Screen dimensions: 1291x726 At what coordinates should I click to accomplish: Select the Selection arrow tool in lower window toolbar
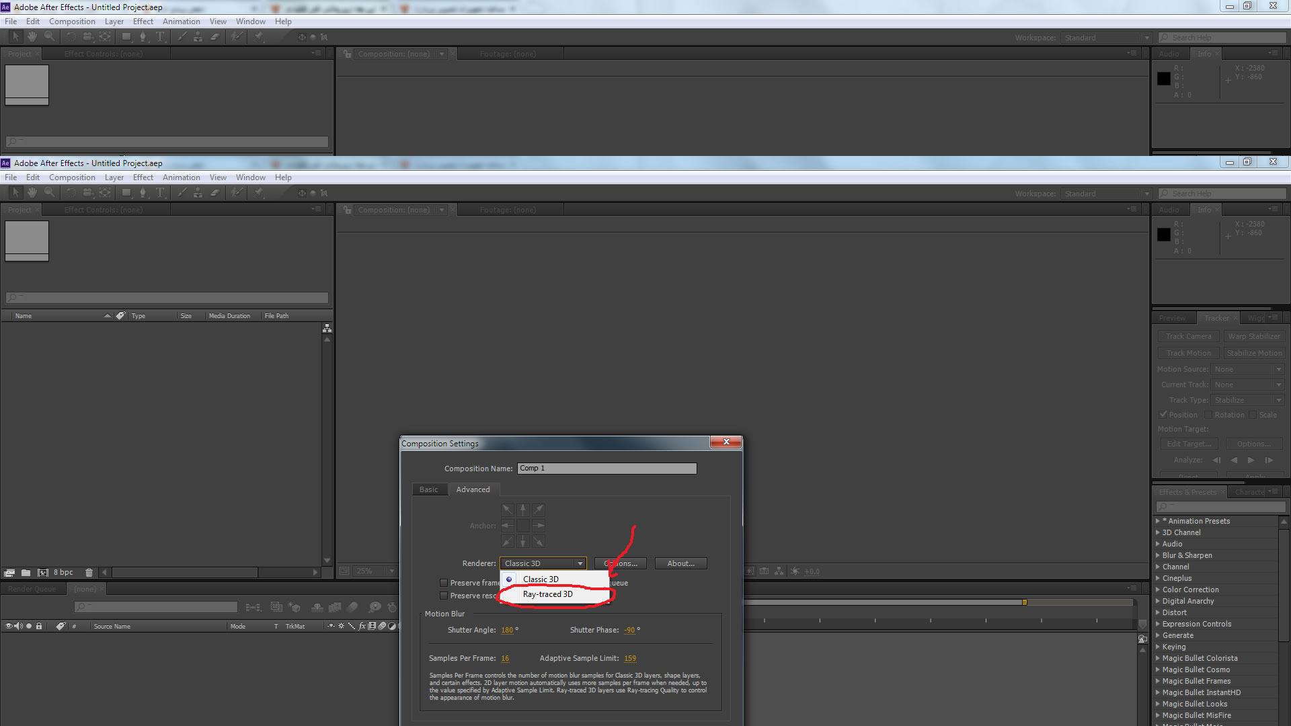point(15,193)
